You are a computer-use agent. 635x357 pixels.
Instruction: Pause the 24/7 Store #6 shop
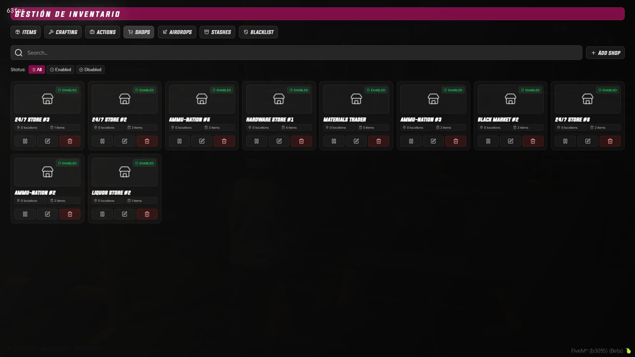coord(565,141)
